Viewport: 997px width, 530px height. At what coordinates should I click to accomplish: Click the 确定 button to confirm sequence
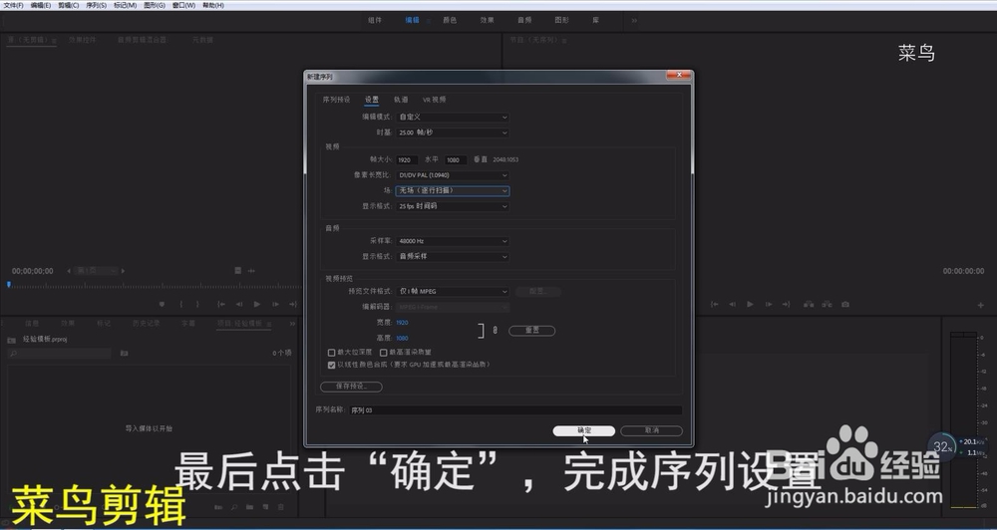[583, 430]
